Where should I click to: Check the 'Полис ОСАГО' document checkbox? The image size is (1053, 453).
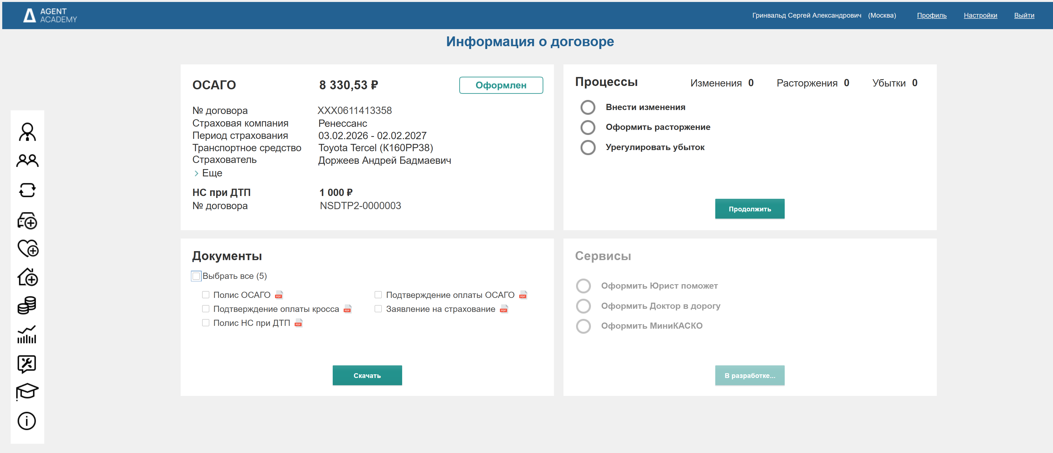coord(206,295)
